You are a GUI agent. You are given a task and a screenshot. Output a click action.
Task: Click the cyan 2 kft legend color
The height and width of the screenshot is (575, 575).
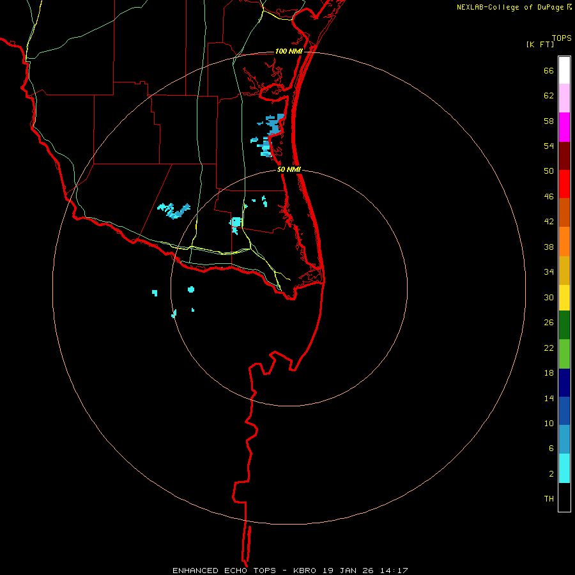click(564, 468)
